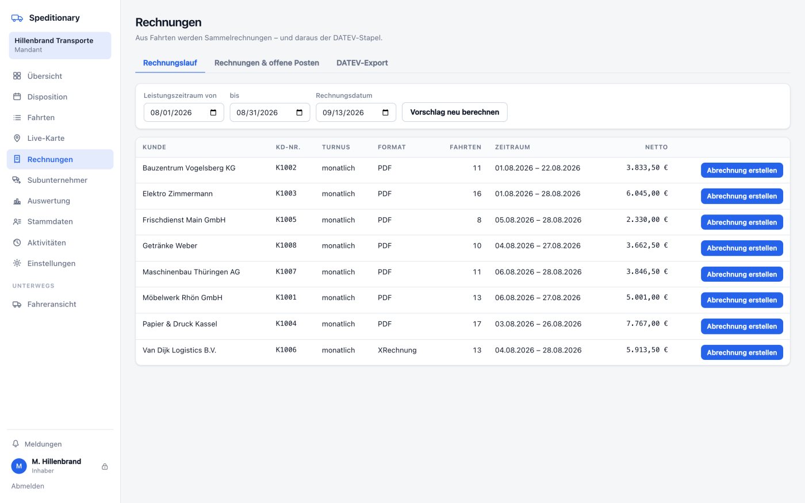Select the Hillenbrand Transporte Mandant box
The height and width of the screenshot is (503, 805).
[60, 45]
